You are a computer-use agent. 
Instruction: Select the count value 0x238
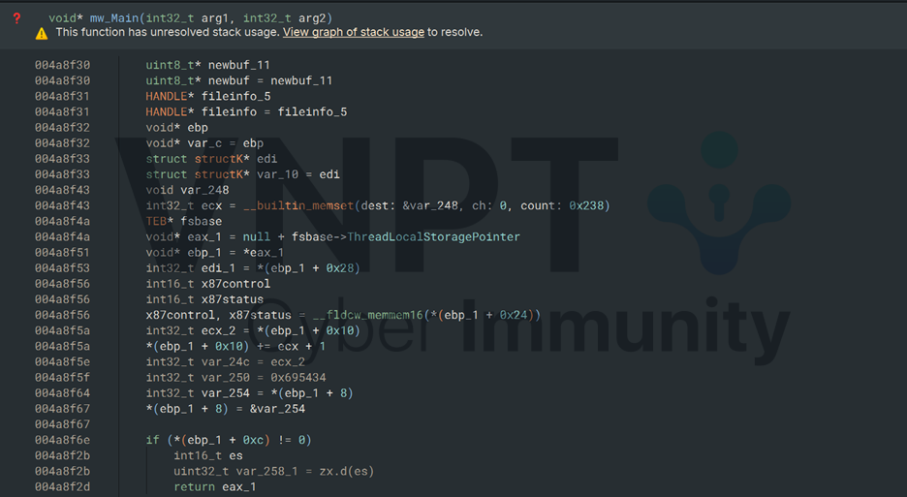coord(588,205)
